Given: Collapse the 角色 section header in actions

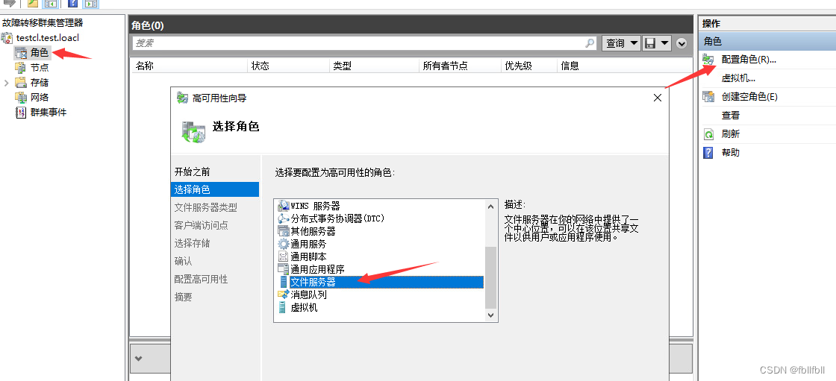Looking at the screenshot, I should [767, 41].
